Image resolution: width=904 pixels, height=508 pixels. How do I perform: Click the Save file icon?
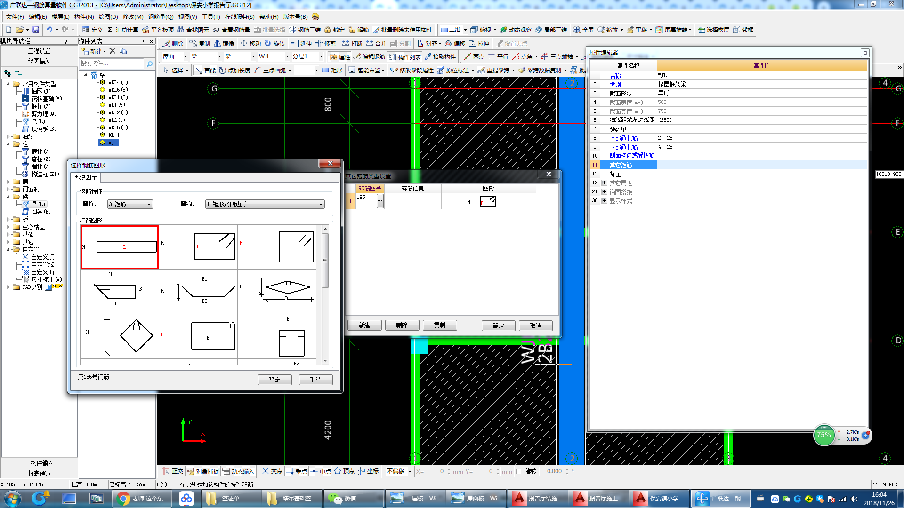pyautogui.click(x=36, y=30)
